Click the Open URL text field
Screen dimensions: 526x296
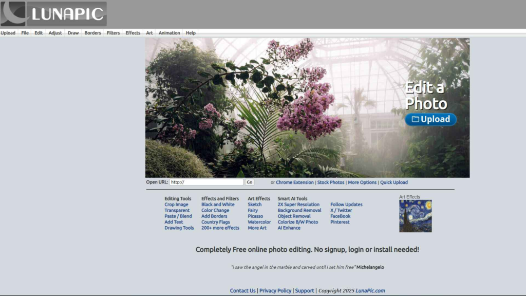[x=206, y=182]
